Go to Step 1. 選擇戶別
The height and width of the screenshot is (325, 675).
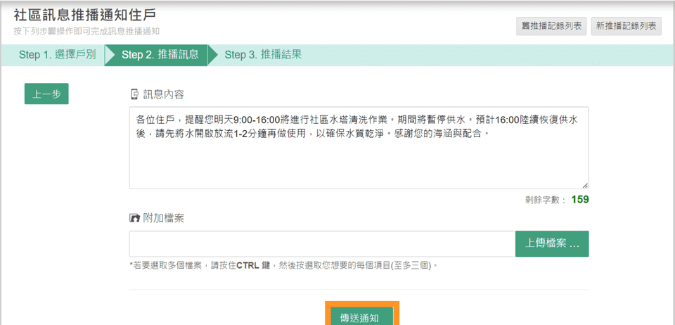coord(57,55)
